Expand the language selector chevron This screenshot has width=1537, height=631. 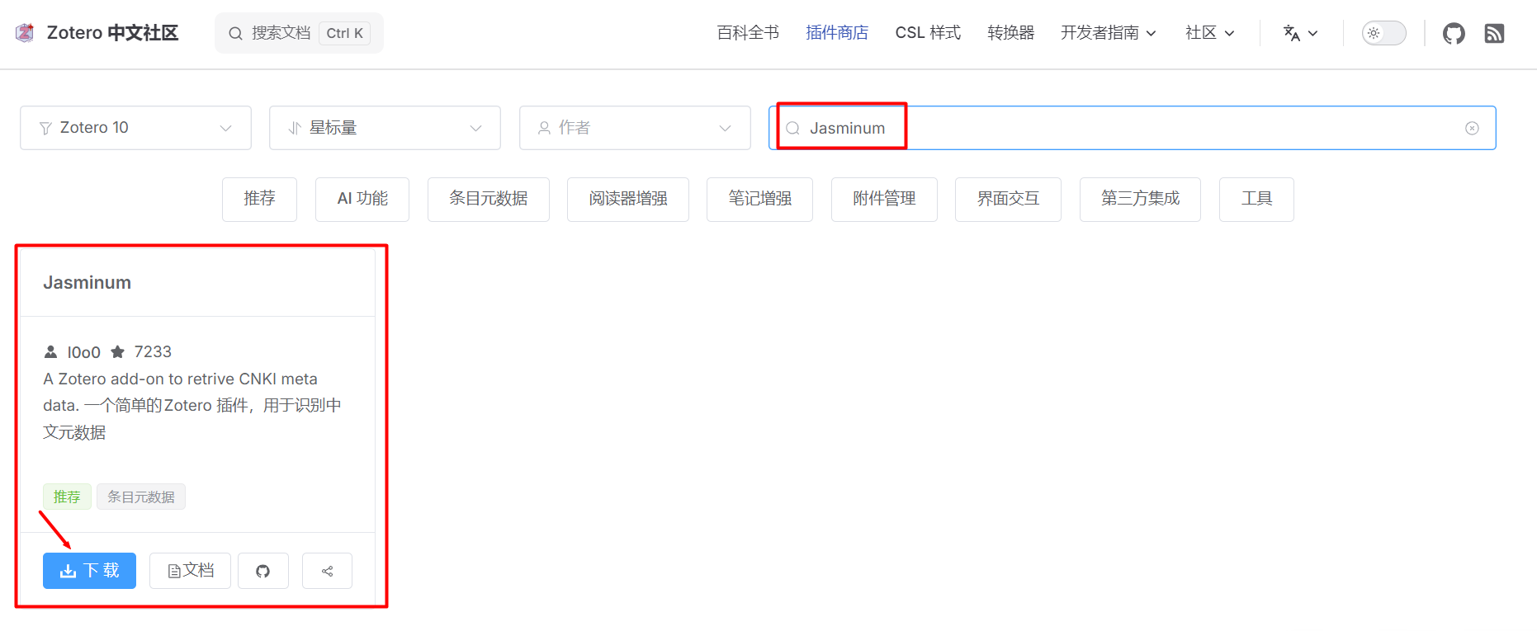(x=1313, y=34)
